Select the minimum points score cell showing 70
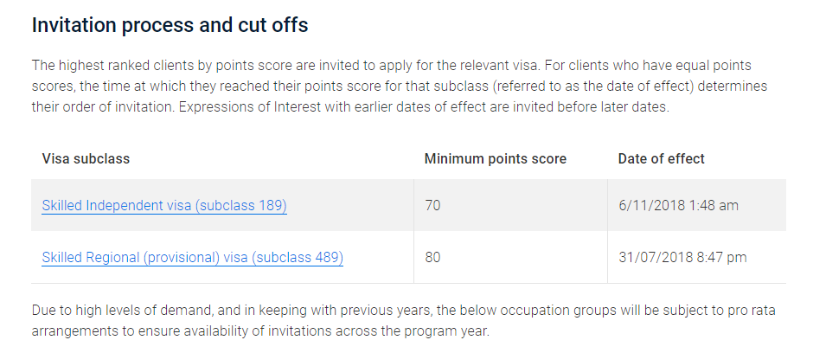This screenshot has height=353, width=813. (432, 206)
